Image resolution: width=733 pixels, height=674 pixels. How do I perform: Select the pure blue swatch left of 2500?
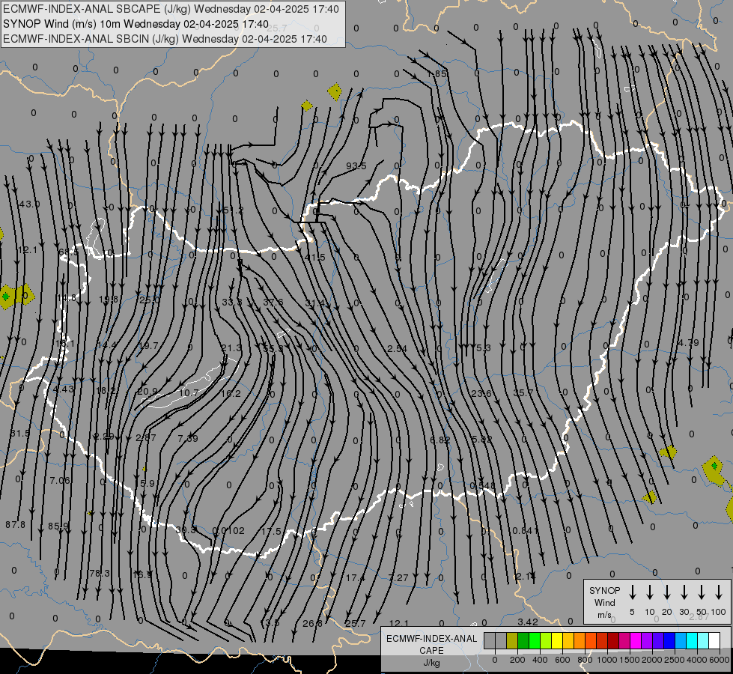point(669,641)
